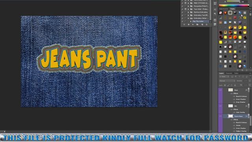Screen dimensions: 252x142
Task: Open Layers panel flyout menu icon
Action: pos(250,73)
